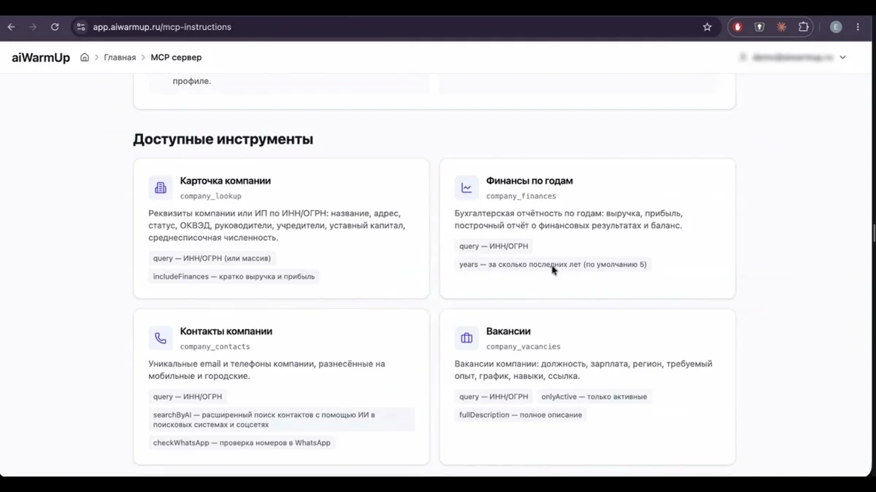Click the MCP сервер breadcrumb
Viewport: 876px width, 492px height.
pos(176,58)
